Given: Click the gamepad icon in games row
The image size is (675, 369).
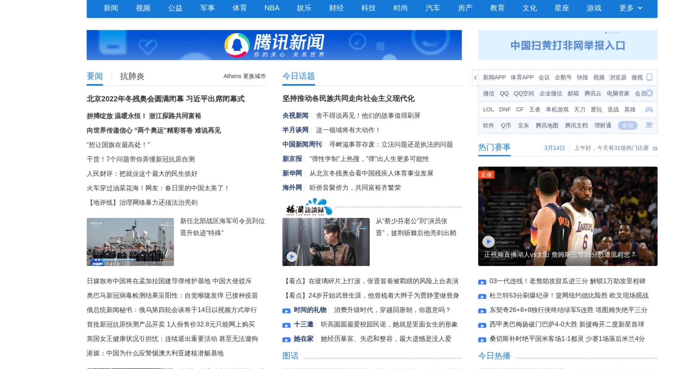Looking at the screenshot, I should [x=649, y=110].
